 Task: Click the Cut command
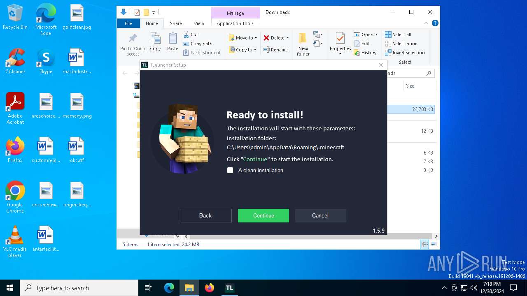[x=191, y=35]
